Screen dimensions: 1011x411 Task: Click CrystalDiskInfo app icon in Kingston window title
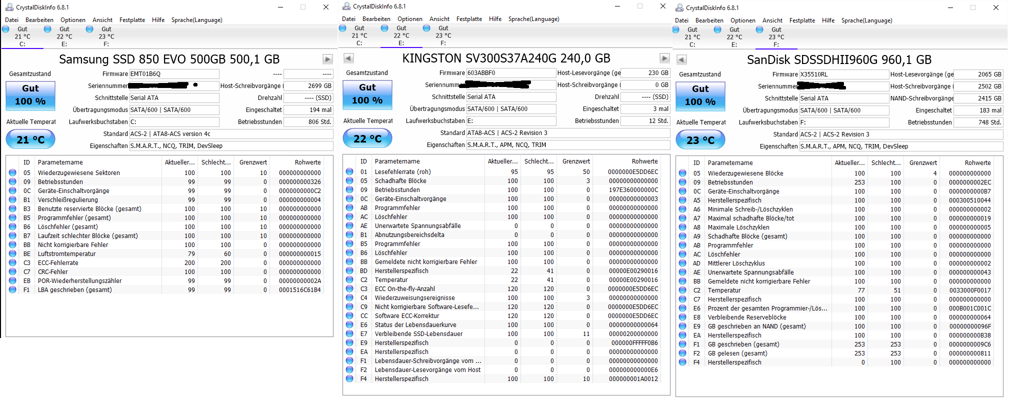pyautogui.click(x=346, y=6)
